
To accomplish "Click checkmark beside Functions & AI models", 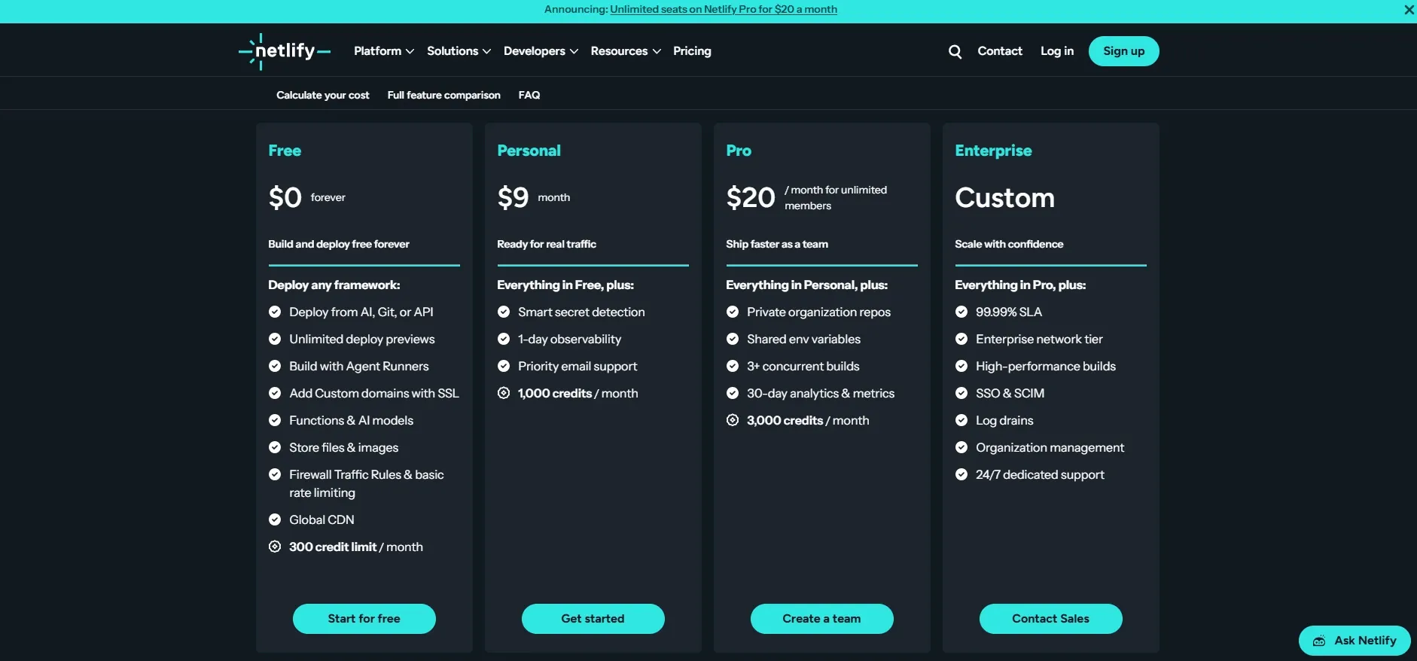I will click(275, 420).
